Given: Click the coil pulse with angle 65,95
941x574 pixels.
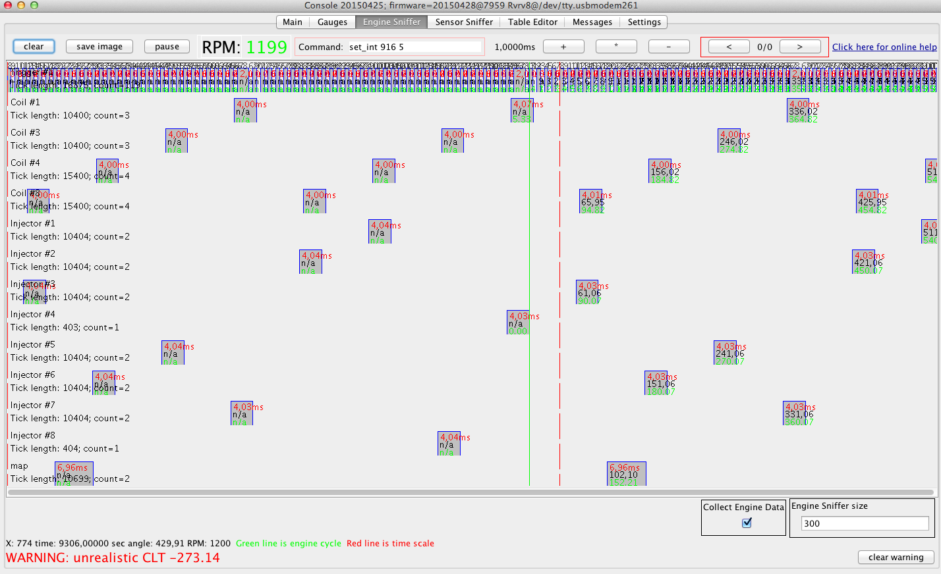Looking at the screenshot, I should click(591, 201).
